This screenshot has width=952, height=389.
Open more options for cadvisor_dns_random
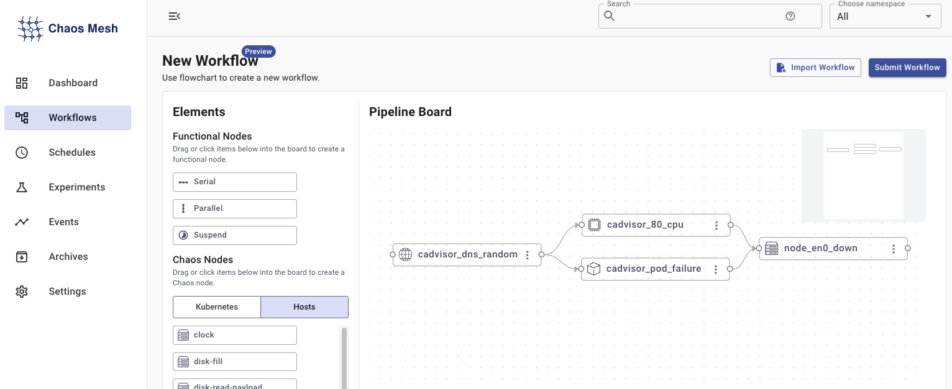pos(528,255)
